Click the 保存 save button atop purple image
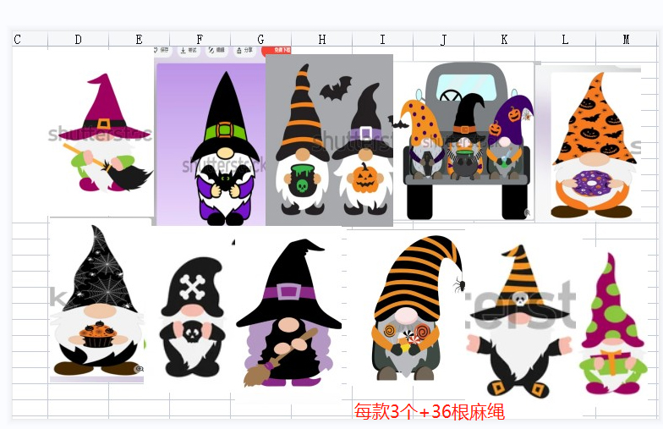This screenshot has height=429, width=663. (x=162, y=51)
